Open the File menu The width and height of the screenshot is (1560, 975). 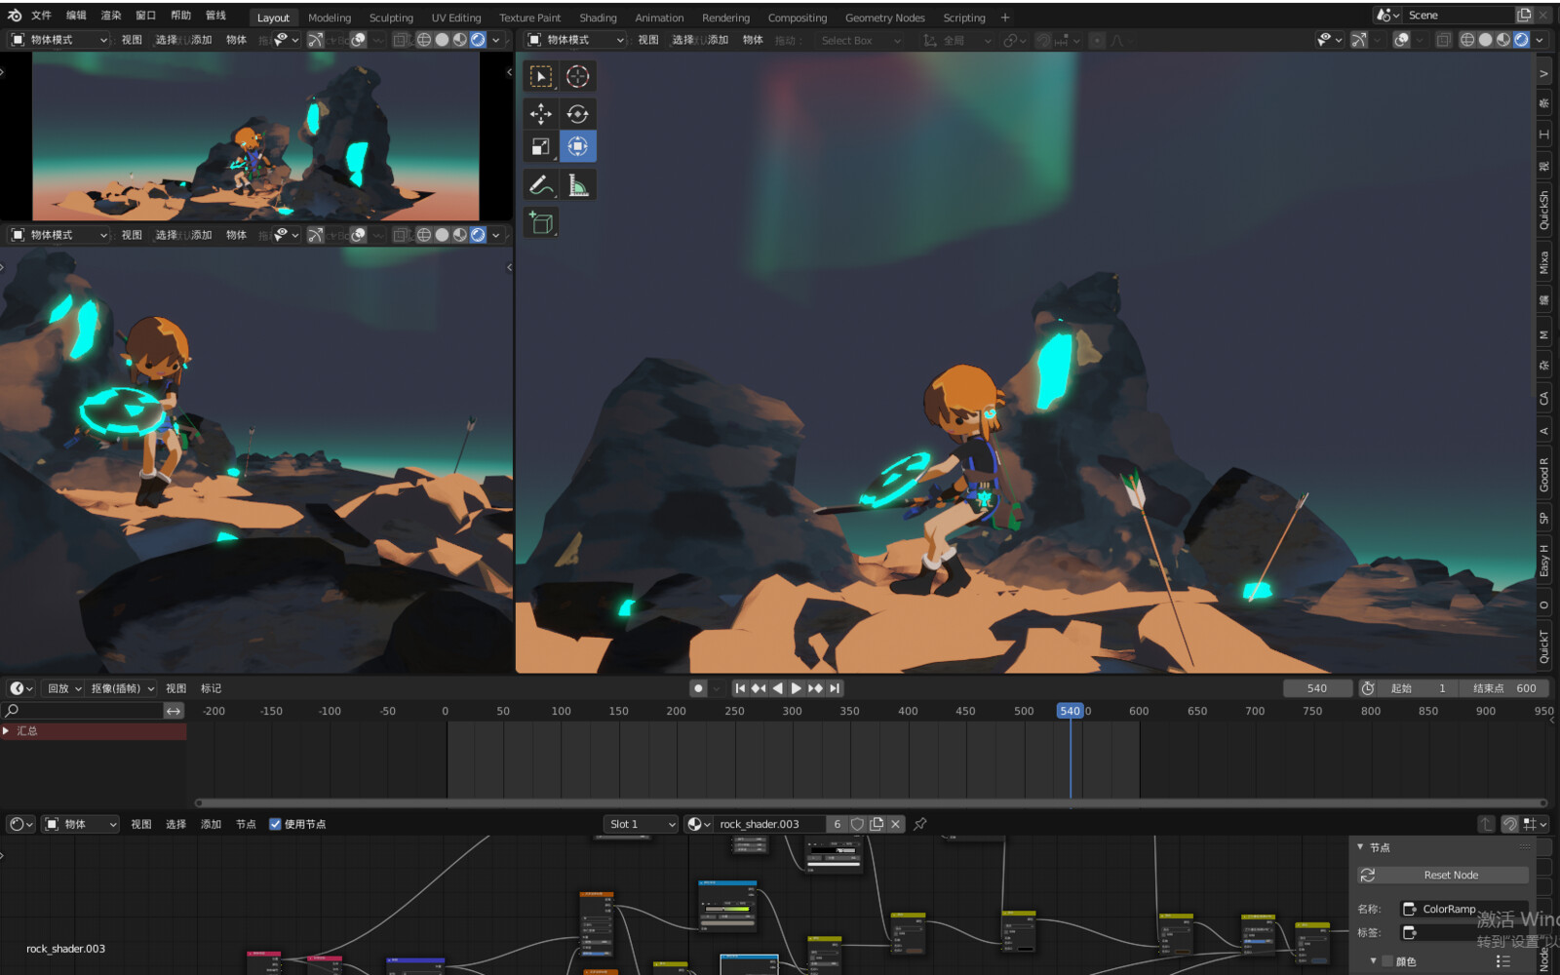[x=41, y=16]
